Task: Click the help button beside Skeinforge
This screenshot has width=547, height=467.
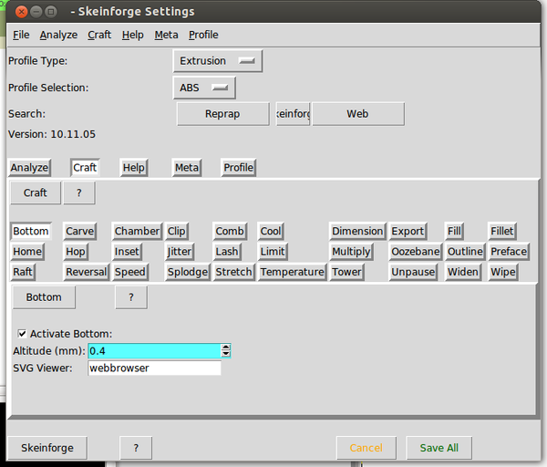Action: pyautogui.click(x=135, y=448)
